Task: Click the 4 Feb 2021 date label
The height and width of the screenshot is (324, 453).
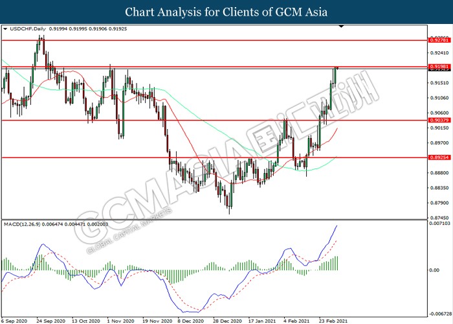Action: pyautogui.click(x=296, y=321)
